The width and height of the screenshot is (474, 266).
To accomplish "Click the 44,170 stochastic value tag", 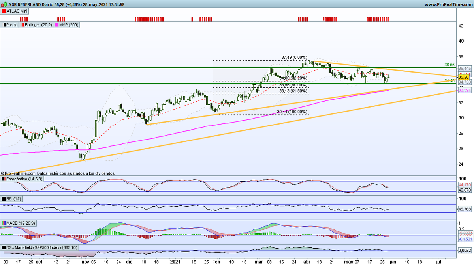I will (464, 185).
